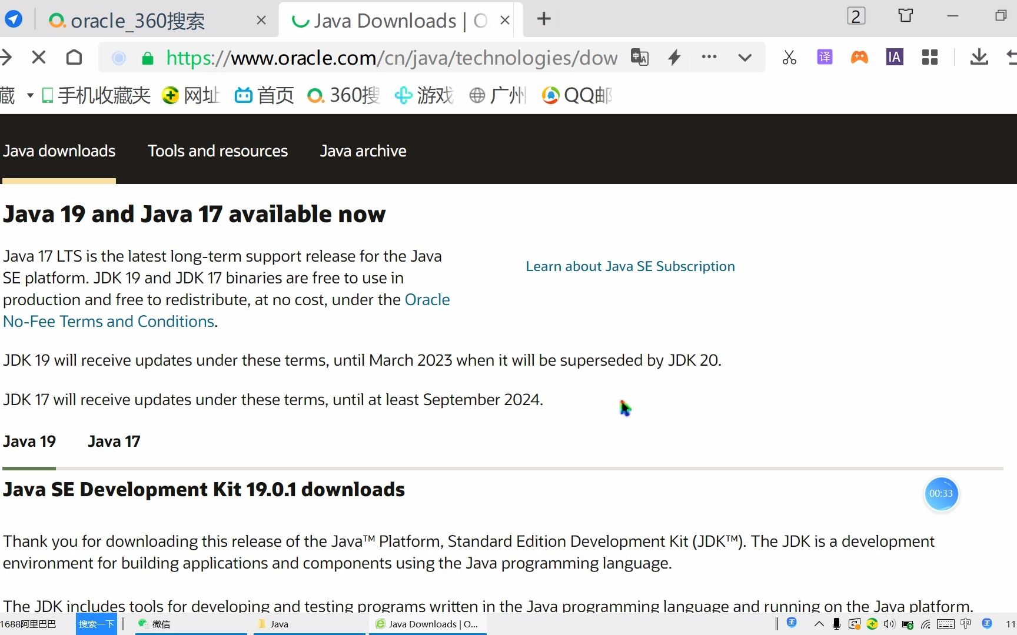Click Learn about Java SE Subscription link
Image resolution: width=1017 pixels, height=635 pixels.
(630, 266)
